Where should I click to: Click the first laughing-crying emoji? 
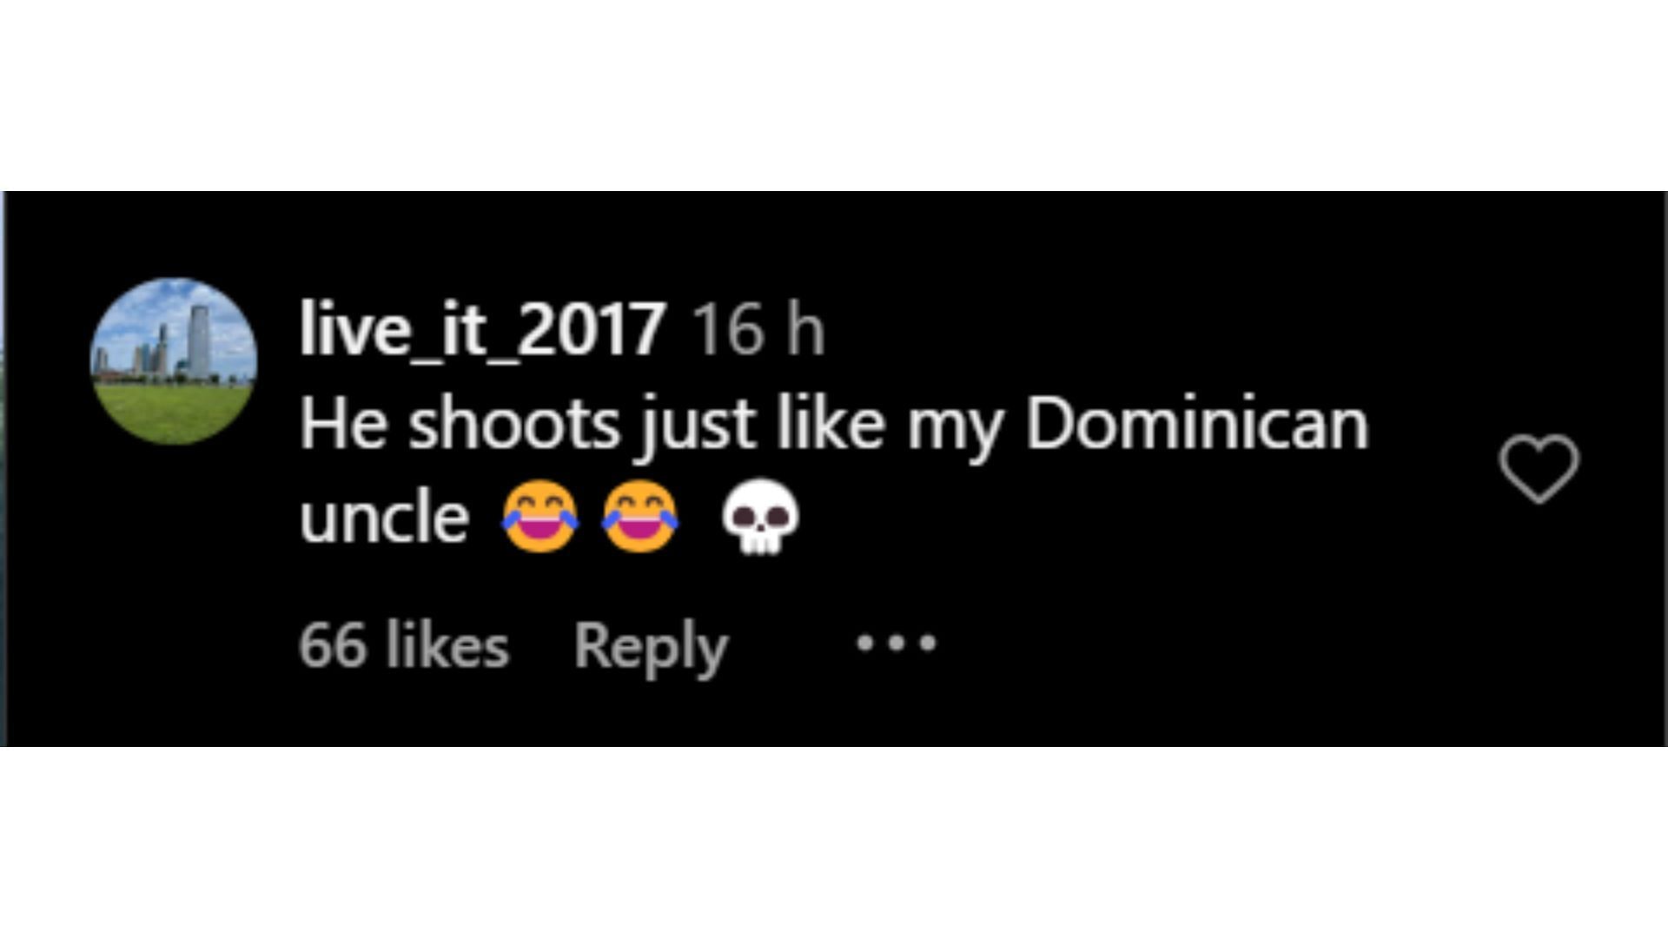click(539, 516)
